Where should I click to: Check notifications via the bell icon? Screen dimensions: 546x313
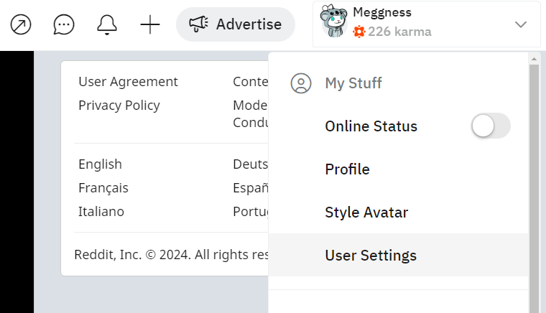pyautogui.click(x=107, y=25)
